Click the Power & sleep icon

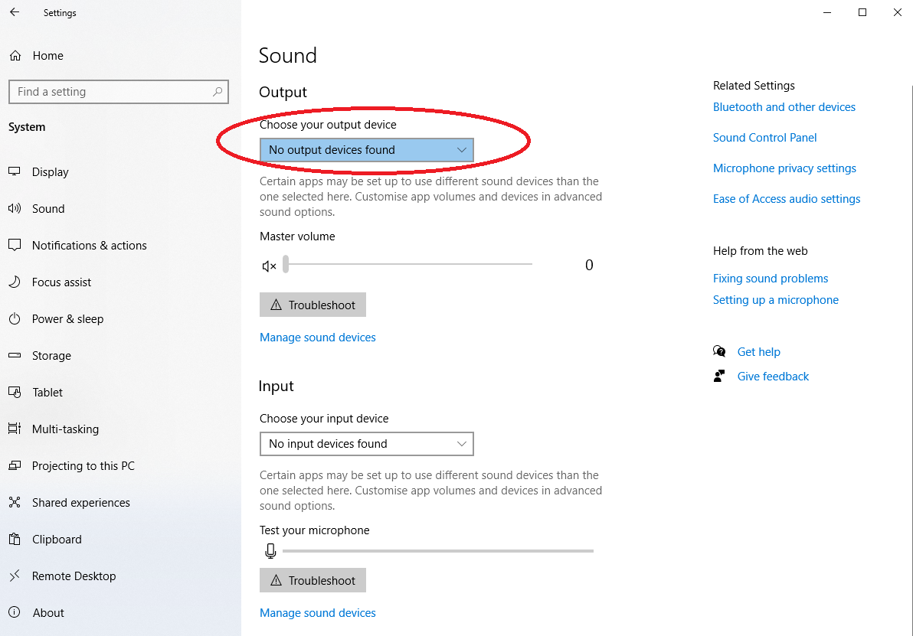(x=14, y=318)
